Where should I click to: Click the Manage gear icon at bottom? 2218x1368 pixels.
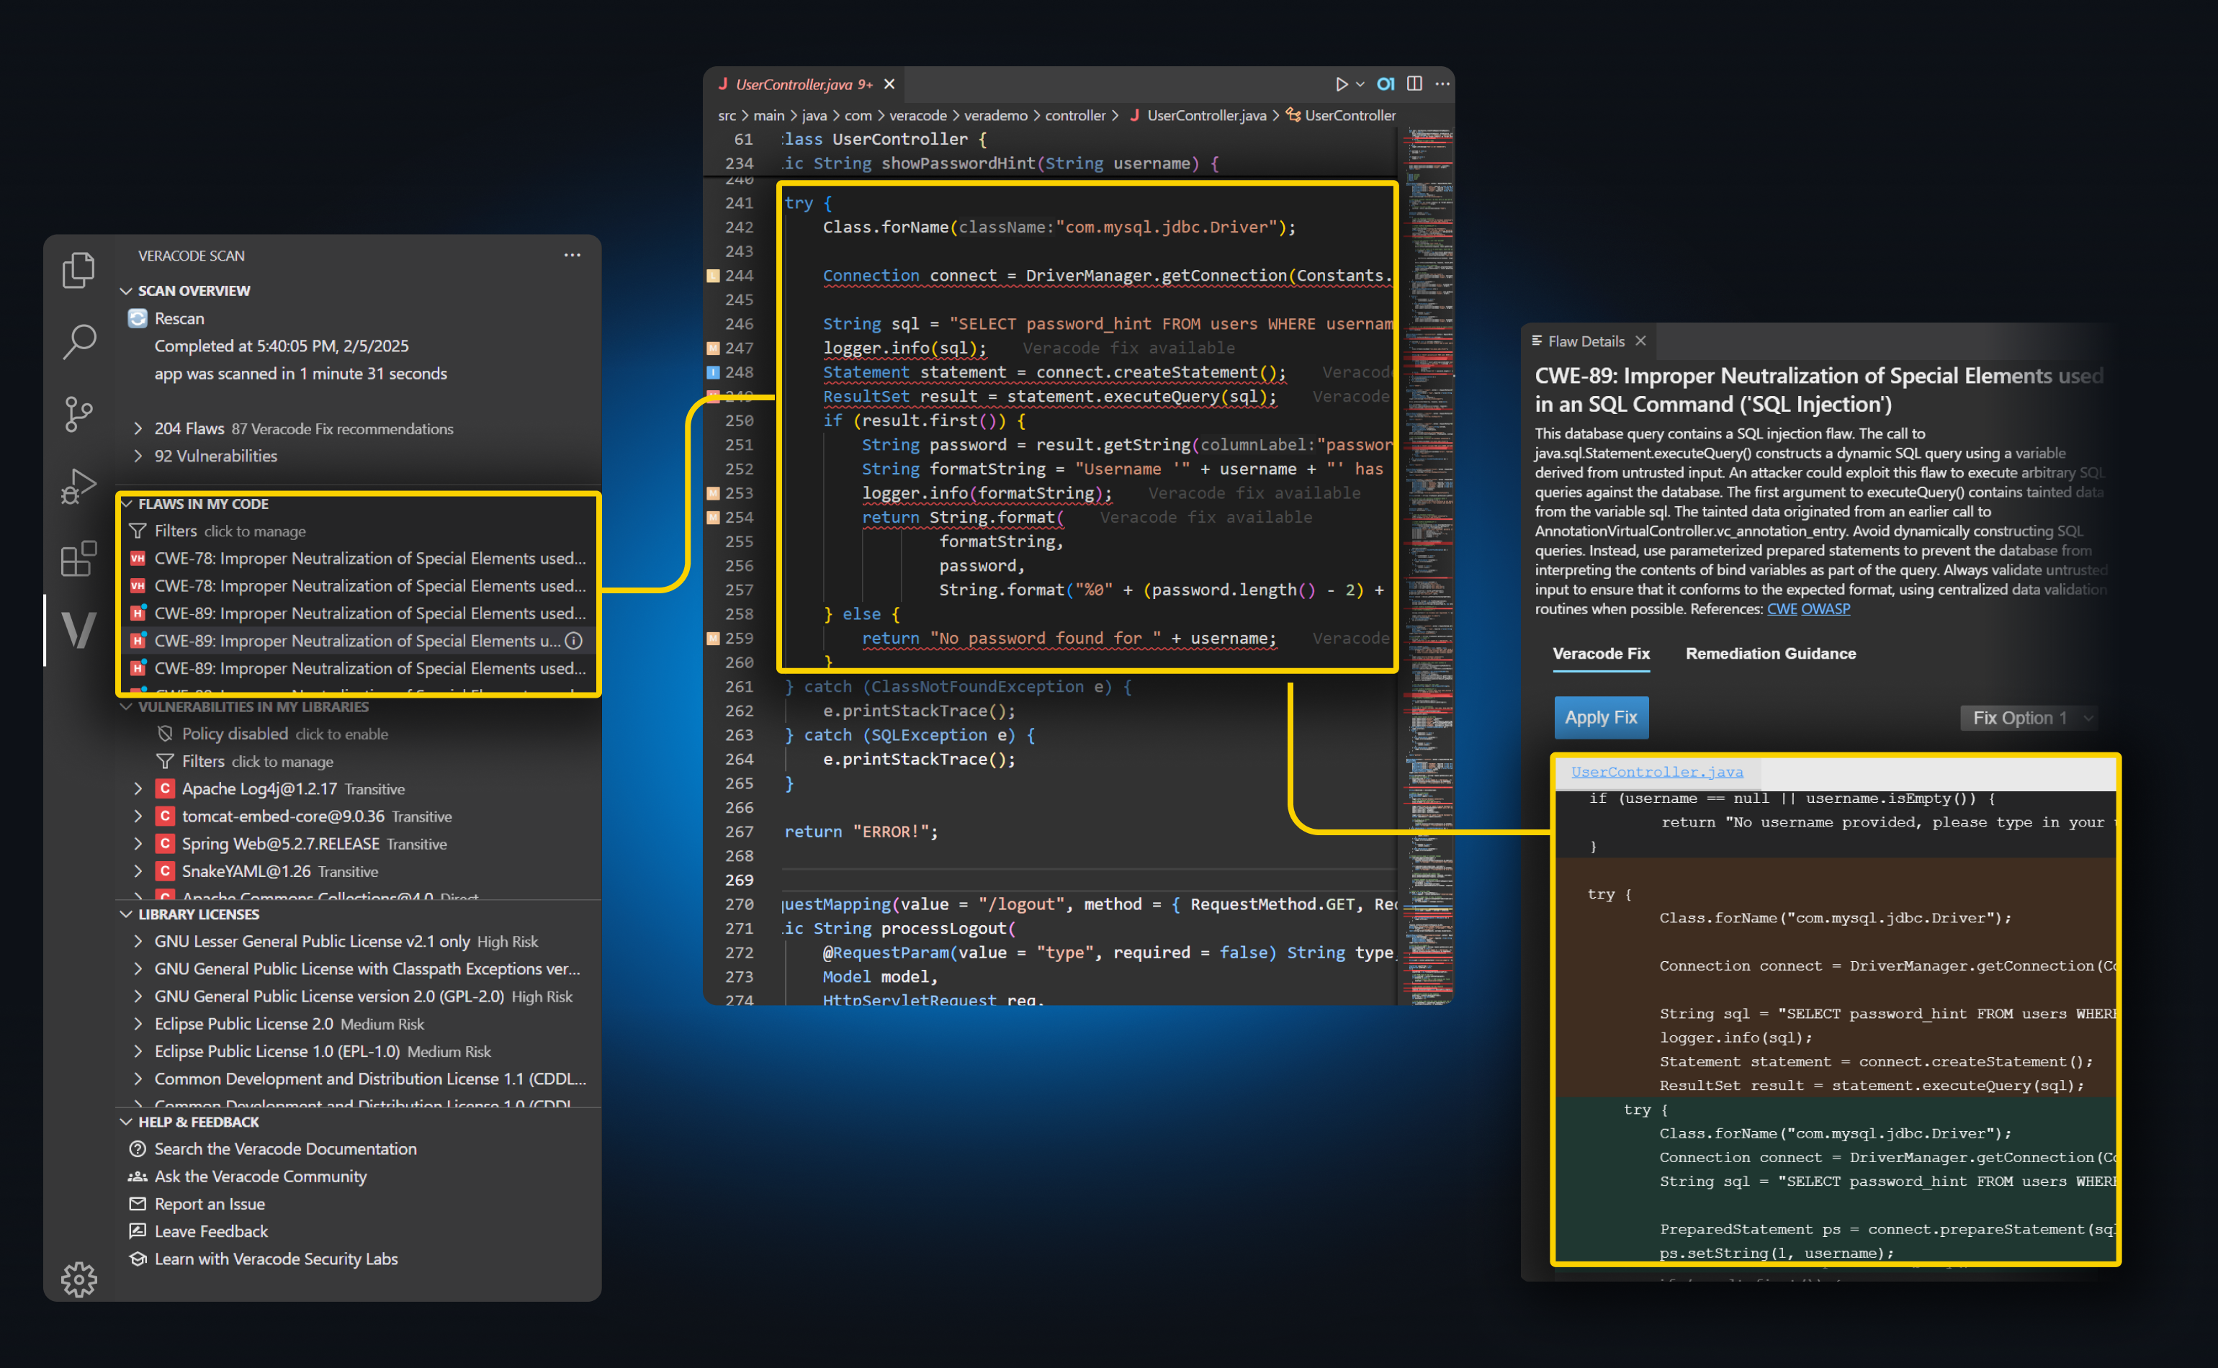click(x=78, y=1279)
